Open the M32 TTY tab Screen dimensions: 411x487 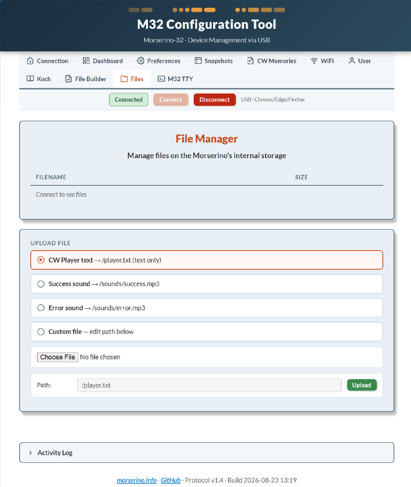tap(176, 79)
